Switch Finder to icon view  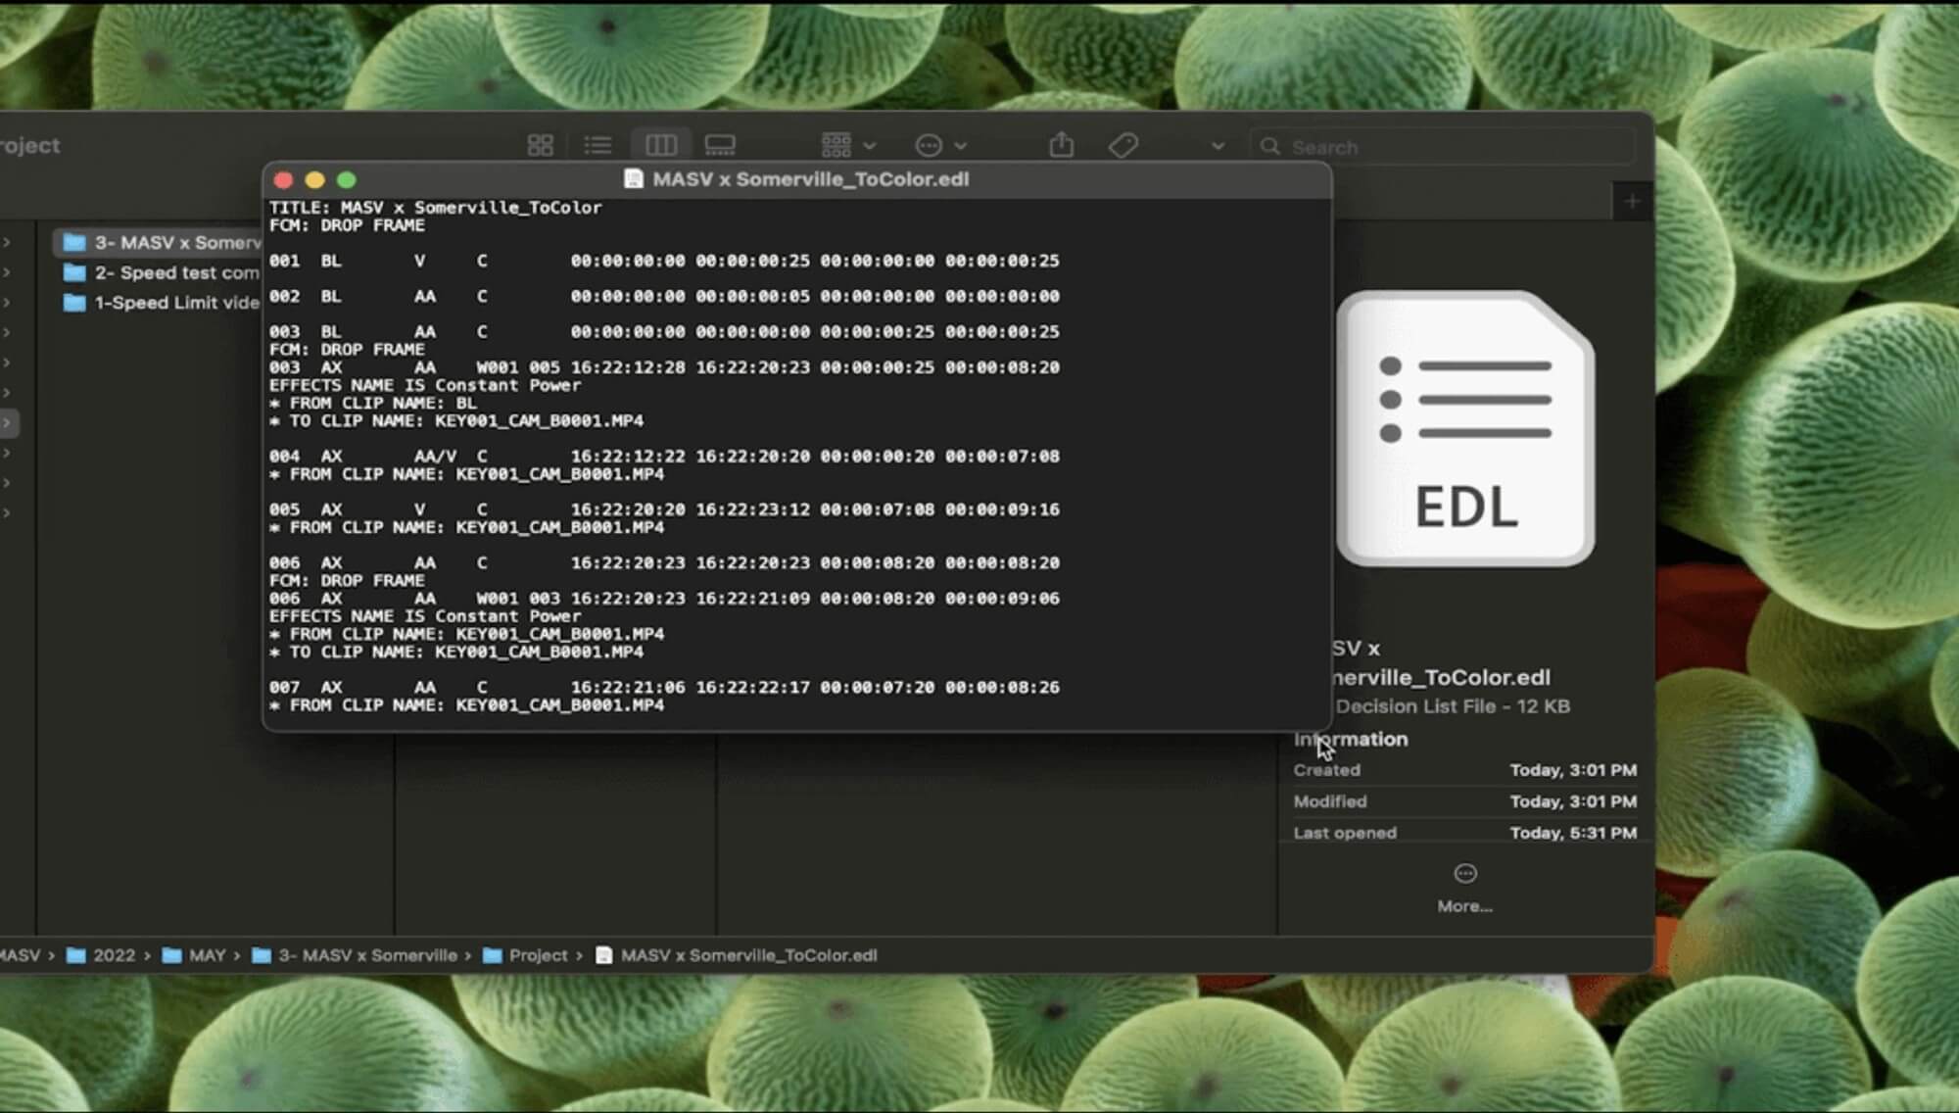tap(540, 146)
